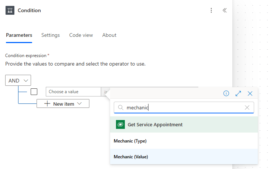
Task: Collapse the Condition panel with double chevron
Action: point(225,10)
